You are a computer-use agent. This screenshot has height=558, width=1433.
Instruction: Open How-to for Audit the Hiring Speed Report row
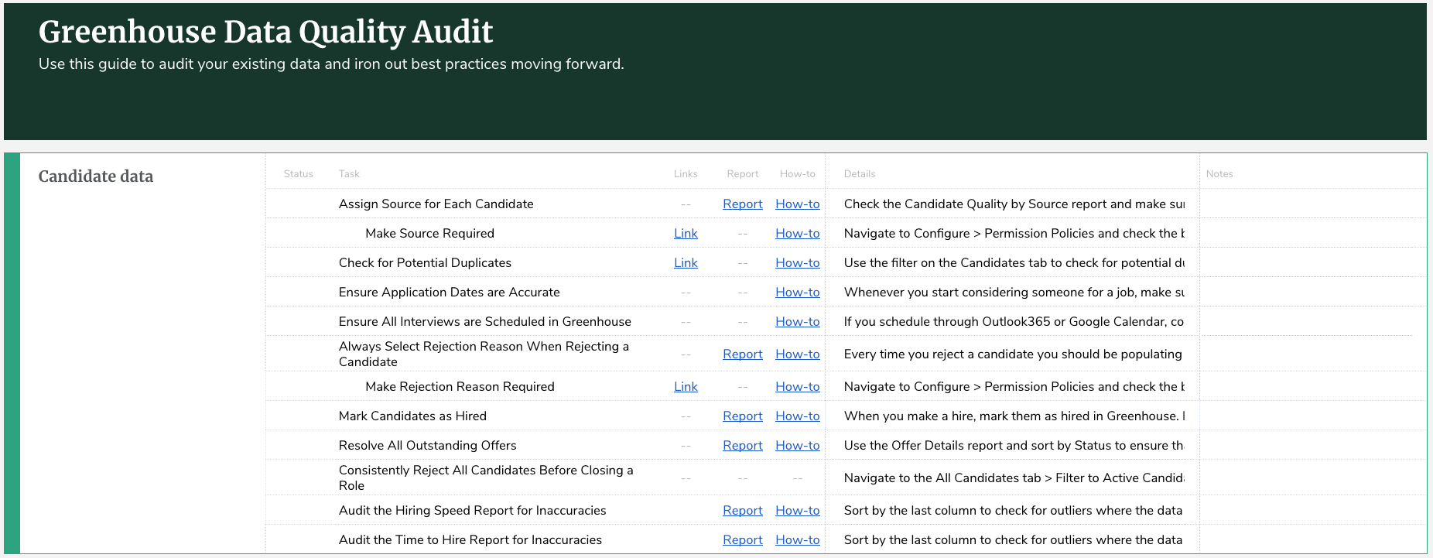click(x=797, y=510)
